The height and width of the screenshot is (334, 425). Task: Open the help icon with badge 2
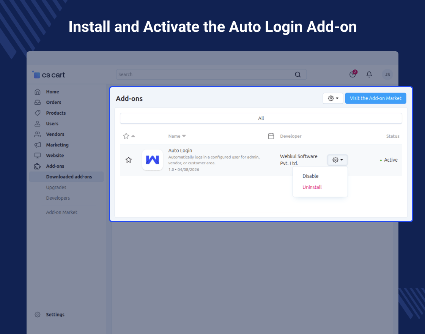click(x=353, y=74)
